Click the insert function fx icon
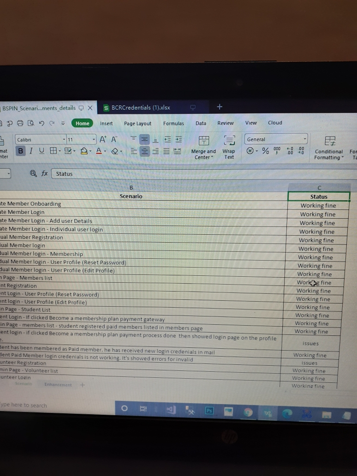This screenshot has height=476, width=357. 44,174
